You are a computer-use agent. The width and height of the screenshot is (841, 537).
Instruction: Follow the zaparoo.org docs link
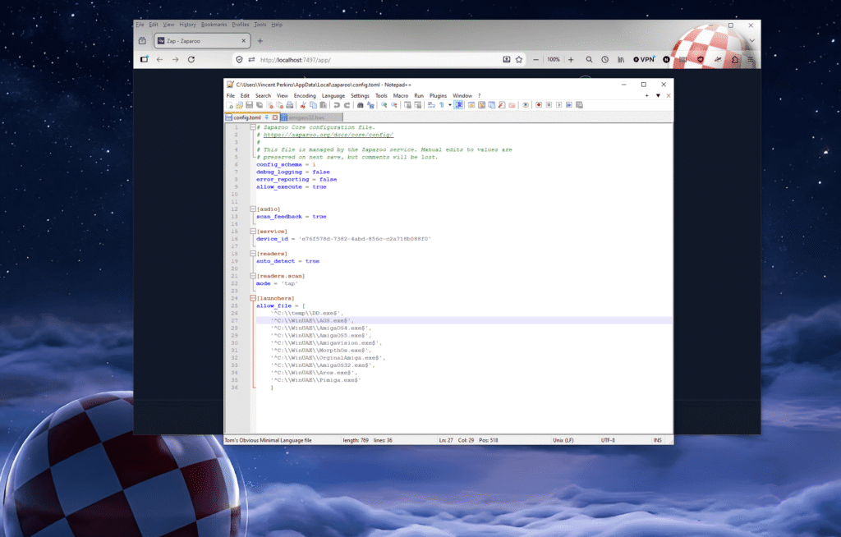tap(328, 135)
